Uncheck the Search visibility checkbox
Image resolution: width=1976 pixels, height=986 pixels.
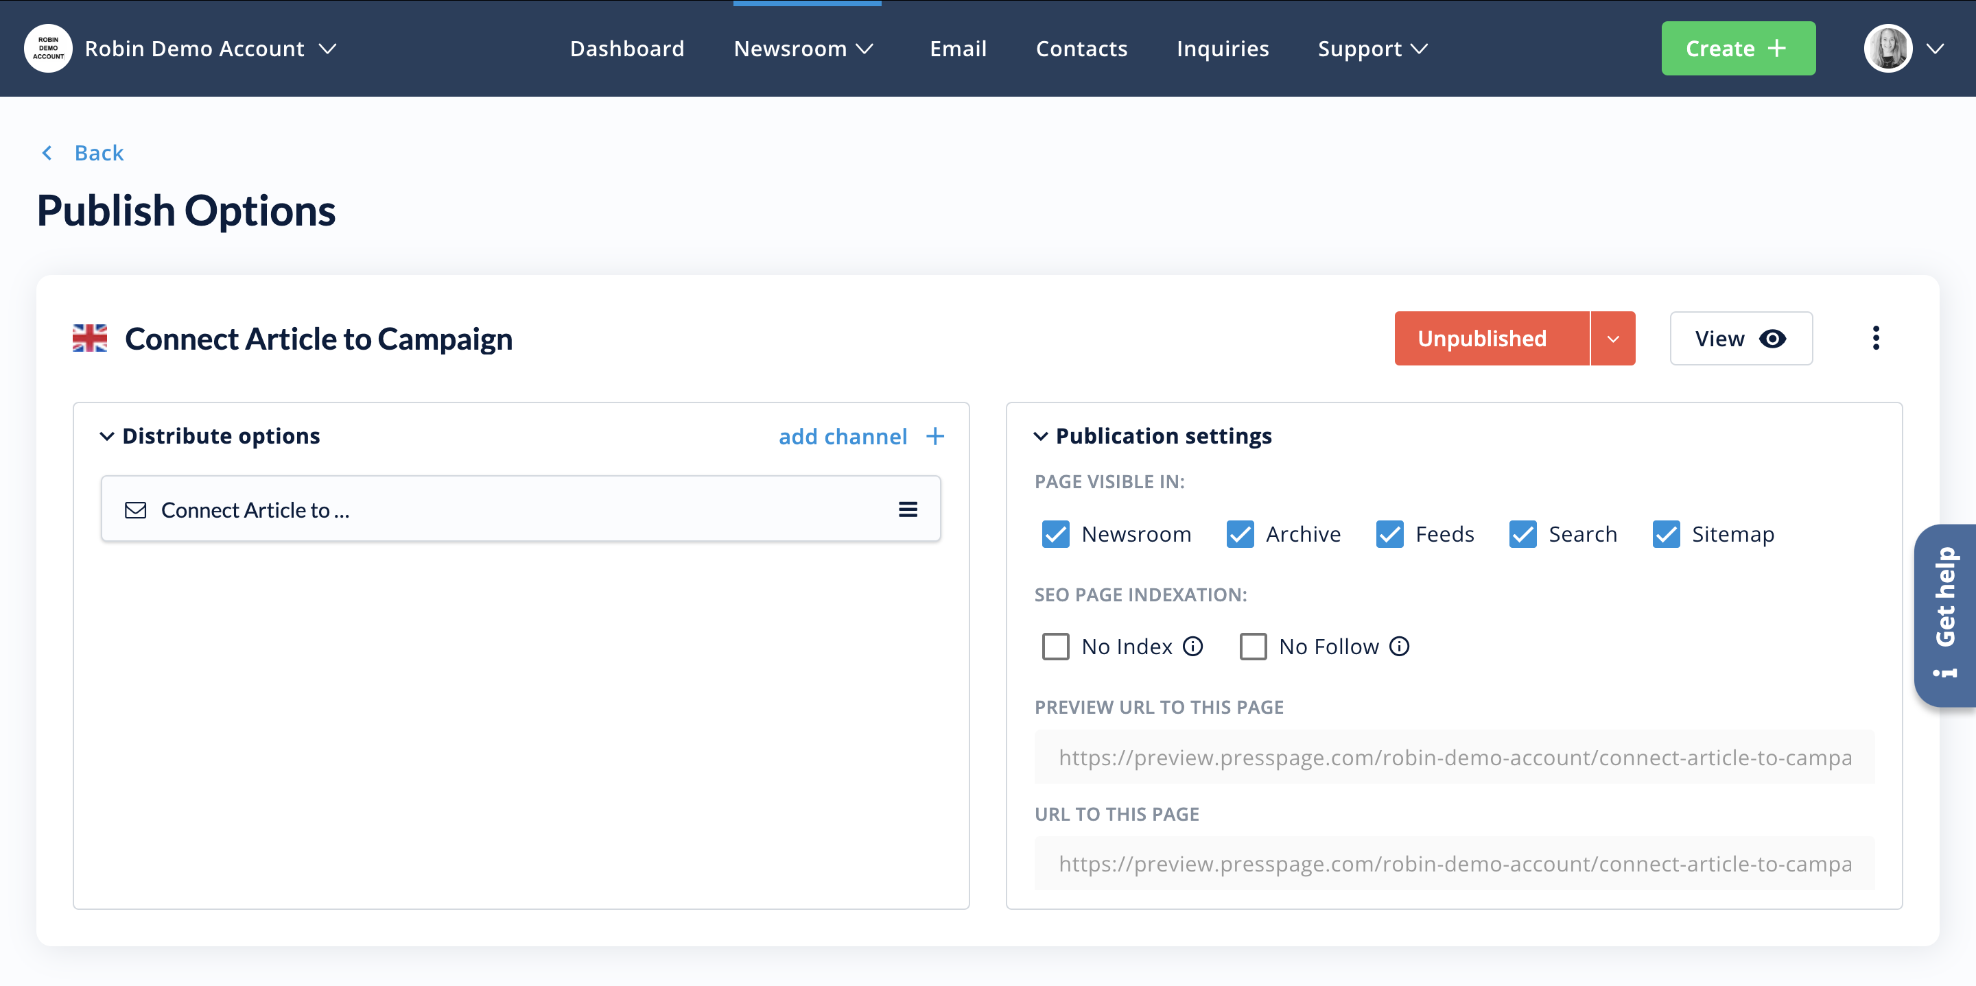[x=1522, y=533]
